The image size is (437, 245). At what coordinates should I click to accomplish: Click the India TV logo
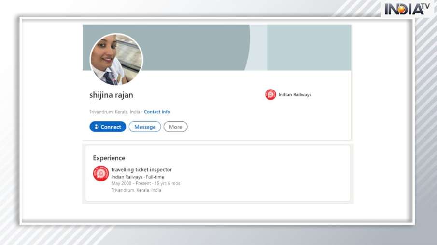(407, 9)
